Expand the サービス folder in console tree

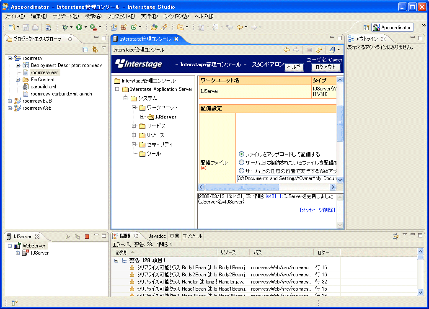click(x=134, y=126)
